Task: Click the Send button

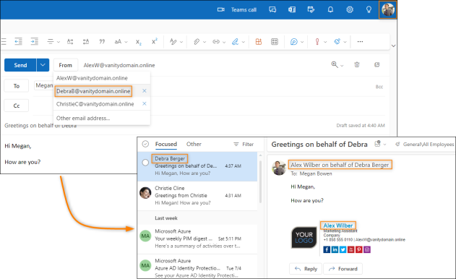Action: 20,65
